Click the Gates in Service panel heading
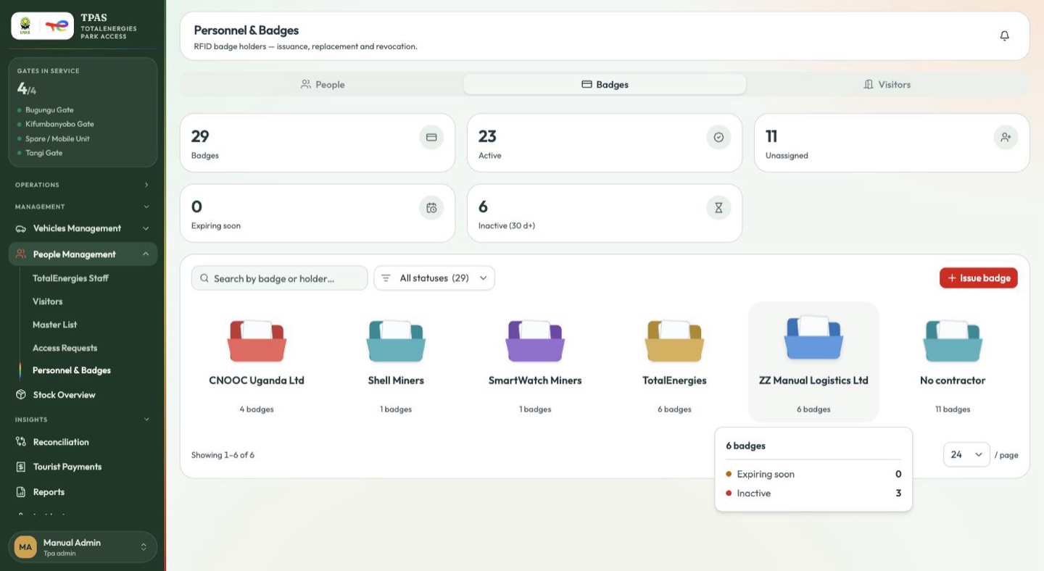The width and height of the screenshot is (1044, 571). coord(49,71)
